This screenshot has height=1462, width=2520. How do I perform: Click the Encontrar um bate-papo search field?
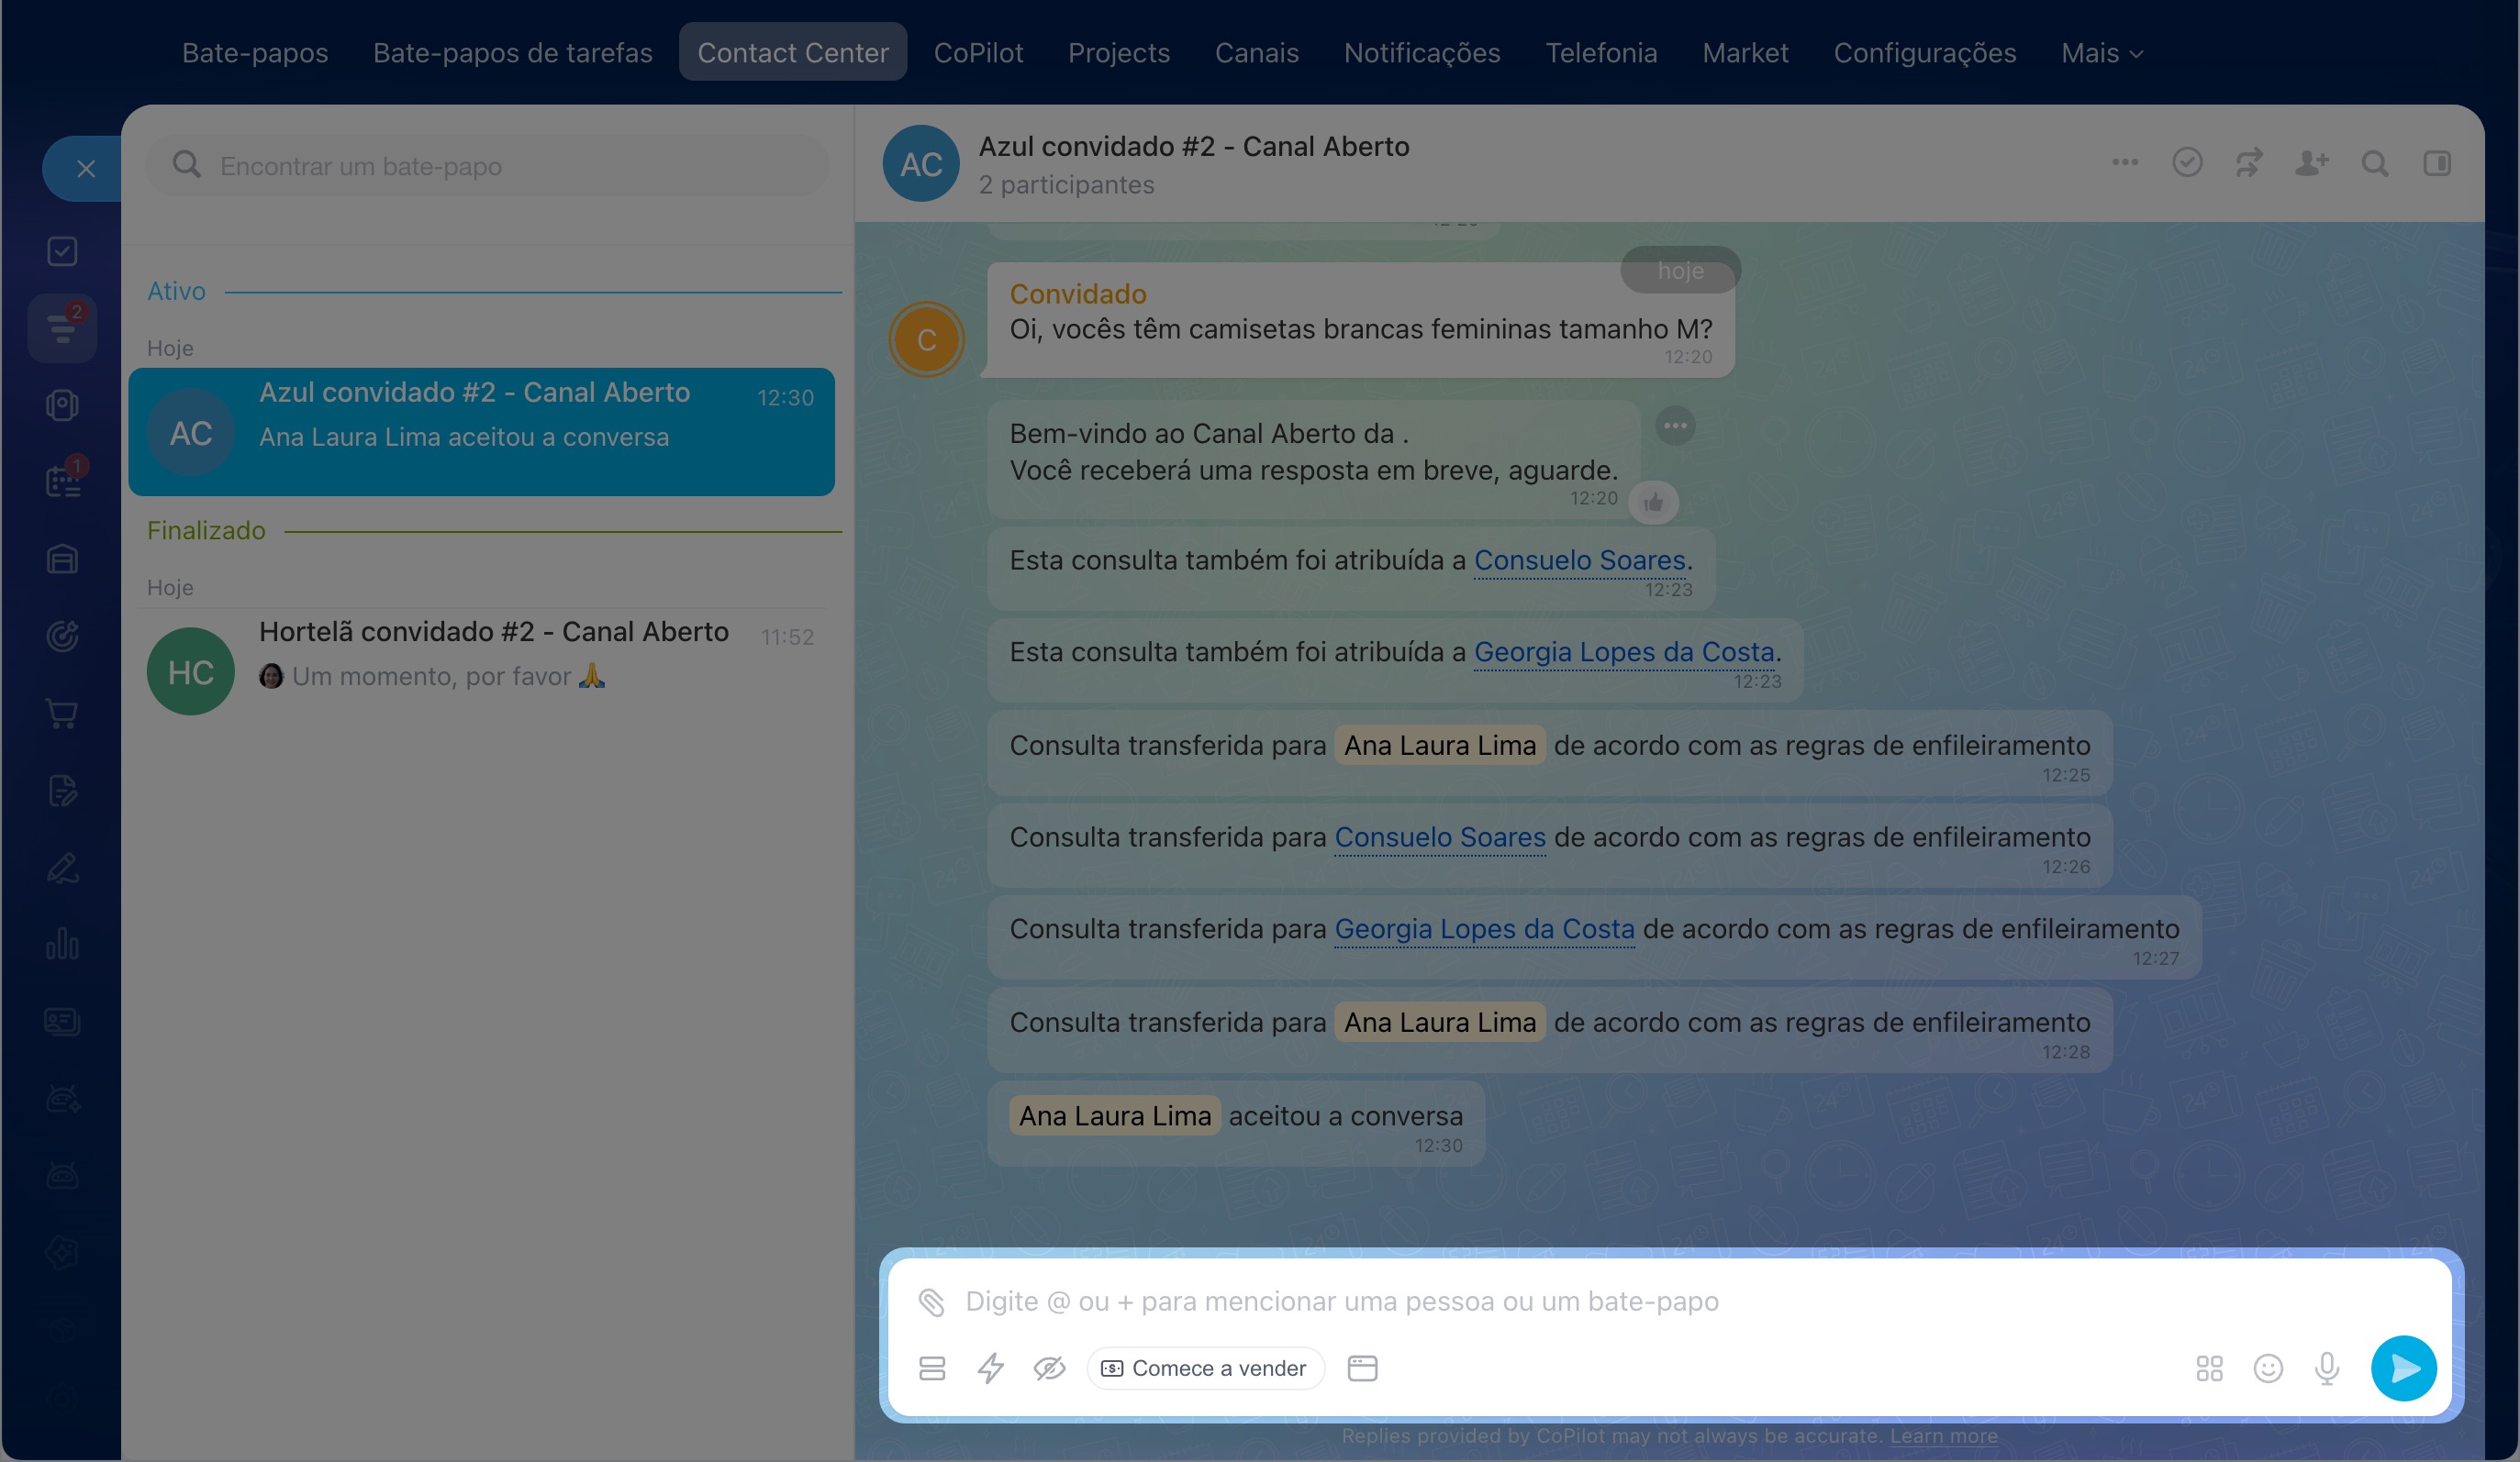click(x=487, y=166)
